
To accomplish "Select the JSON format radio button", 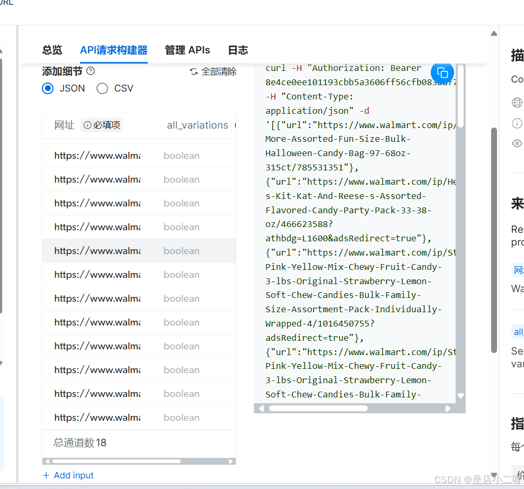I will 48,88.
